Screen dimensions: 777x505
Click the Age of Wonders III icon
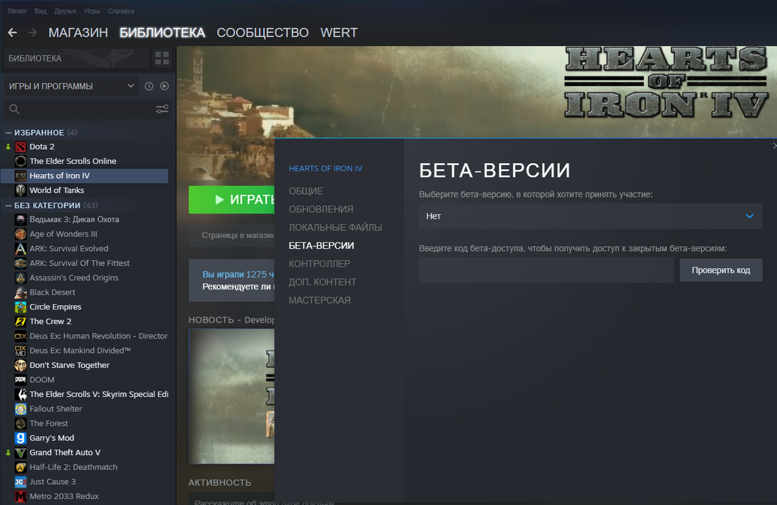tap(20, 234)
